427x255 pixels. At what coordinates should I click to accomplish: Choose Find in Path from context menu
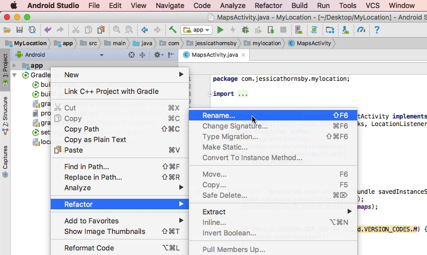pyautogui.click(x=86, y=167)
